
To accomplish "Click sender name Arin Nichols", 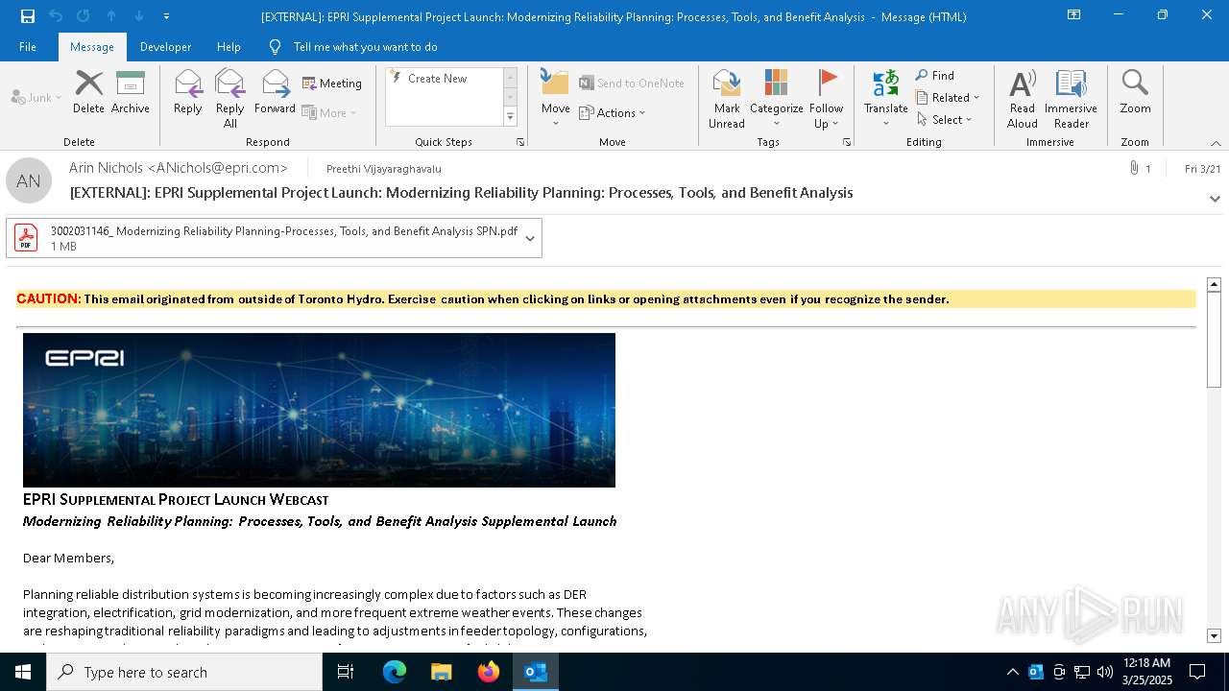I will (x=179, y=168).
